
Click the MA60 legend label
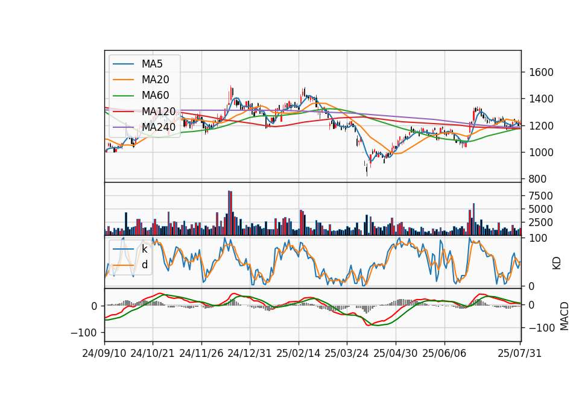point(155,95)
